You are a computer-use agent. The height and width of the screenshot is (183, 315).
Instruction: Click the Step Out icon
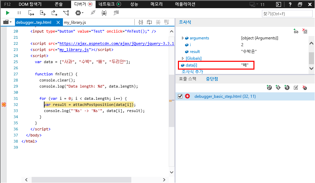[54, 13]
